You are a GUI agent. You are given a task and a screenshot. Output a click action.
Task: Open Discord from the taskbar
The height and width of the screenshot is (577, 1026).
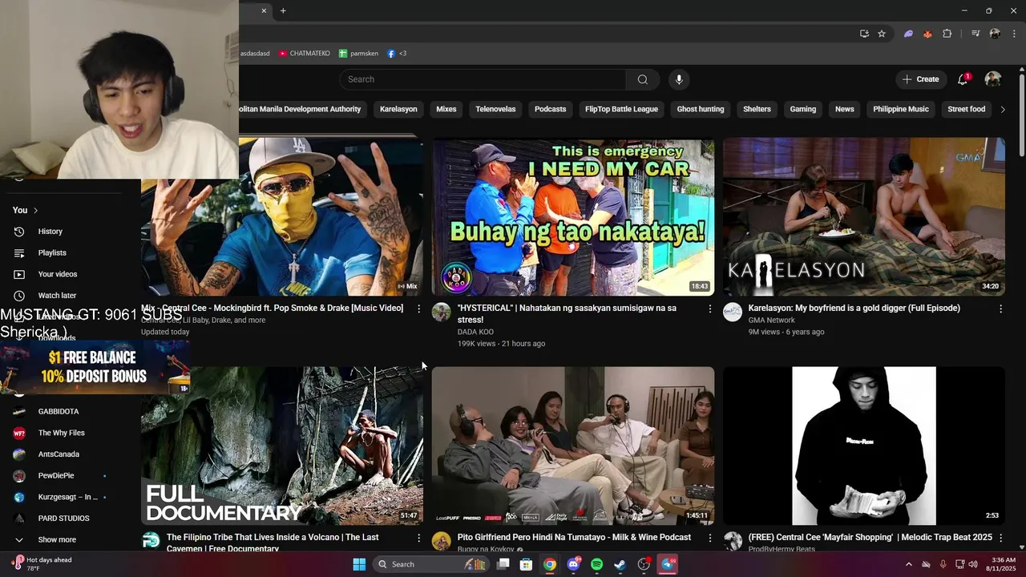coord(573,564)
